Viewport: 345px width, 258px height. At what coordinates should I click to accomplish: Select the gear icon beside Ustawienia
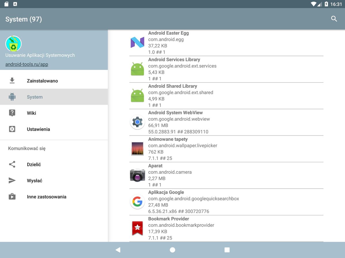coord(12,129)
